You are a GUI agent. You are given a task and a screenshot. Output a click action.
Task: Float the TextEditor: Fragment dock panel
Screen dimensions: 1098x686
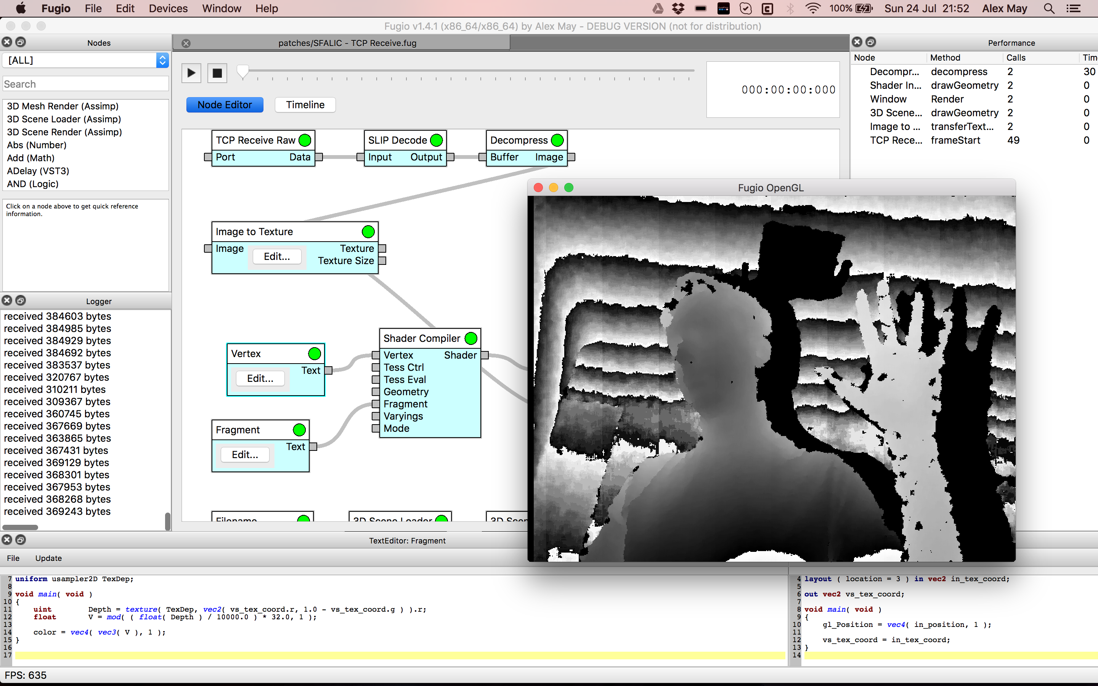coord(21,539)
